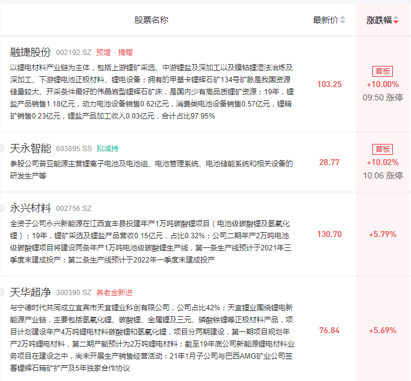
Task: Sort by 涨跌幅 arrow icon
Action: (x=396, y=21)
